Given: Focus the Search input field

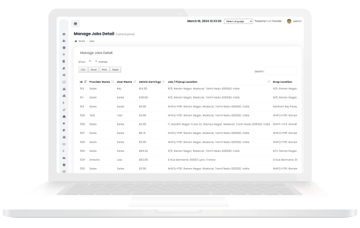Looking at the screenshot, I should point(281,71).
